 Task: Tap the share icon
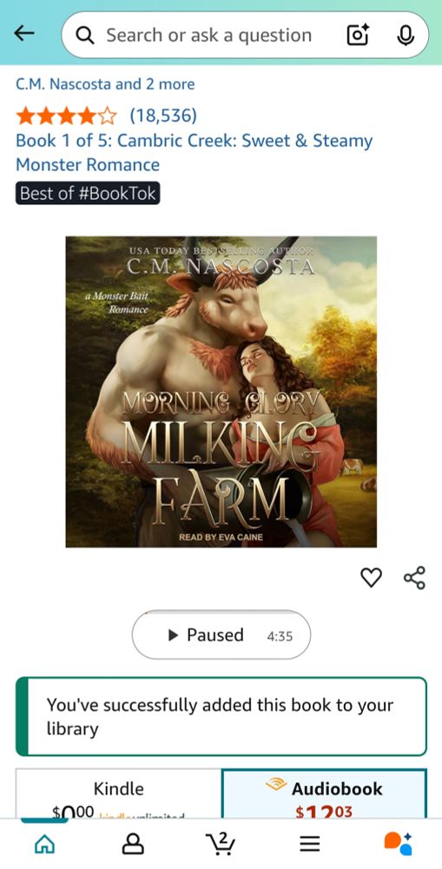click(x=414, y=578)
